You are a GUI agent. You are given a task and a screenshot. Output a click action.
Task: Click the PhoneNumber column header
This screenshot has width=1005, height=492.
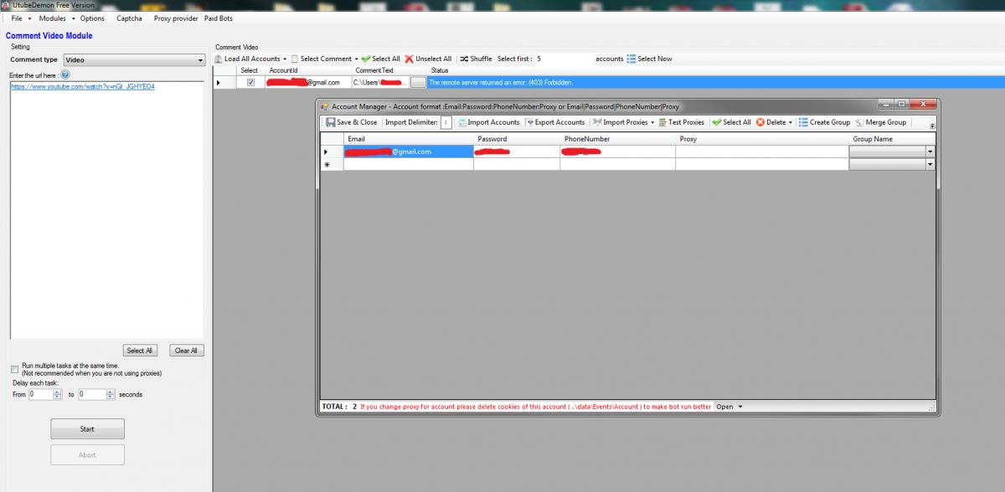(x=618, y=139)
